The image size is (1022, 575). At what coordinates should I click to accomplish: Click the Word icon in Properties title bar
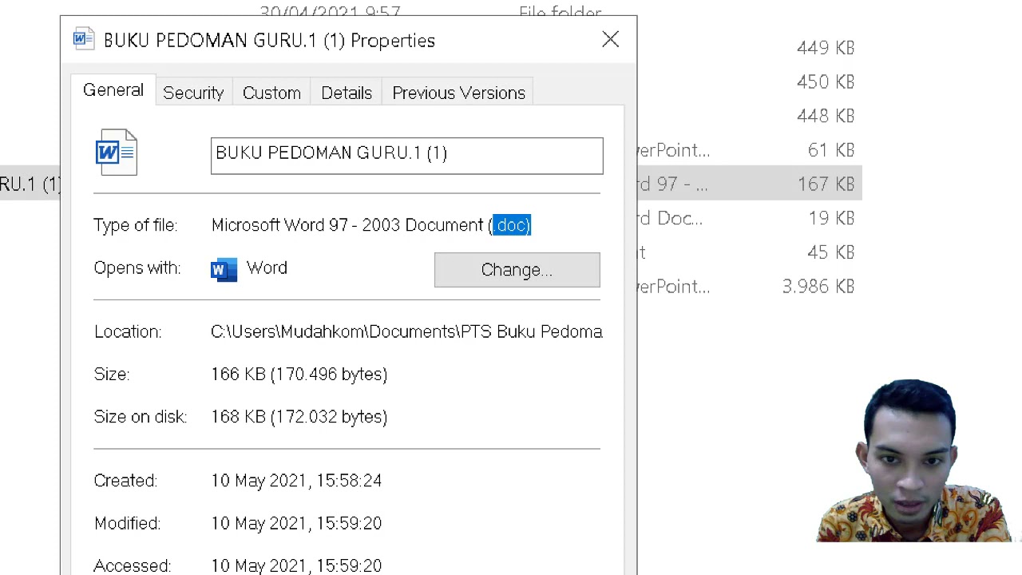point(83,39)
